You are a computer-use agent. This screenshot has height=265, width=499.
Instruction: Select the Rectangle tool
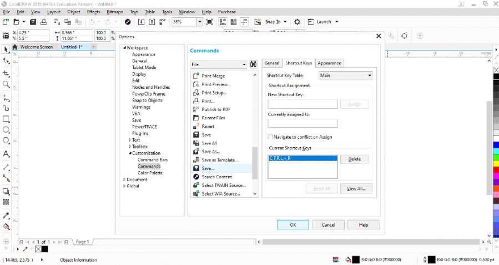pyautogui.click(x=6, y=119)
